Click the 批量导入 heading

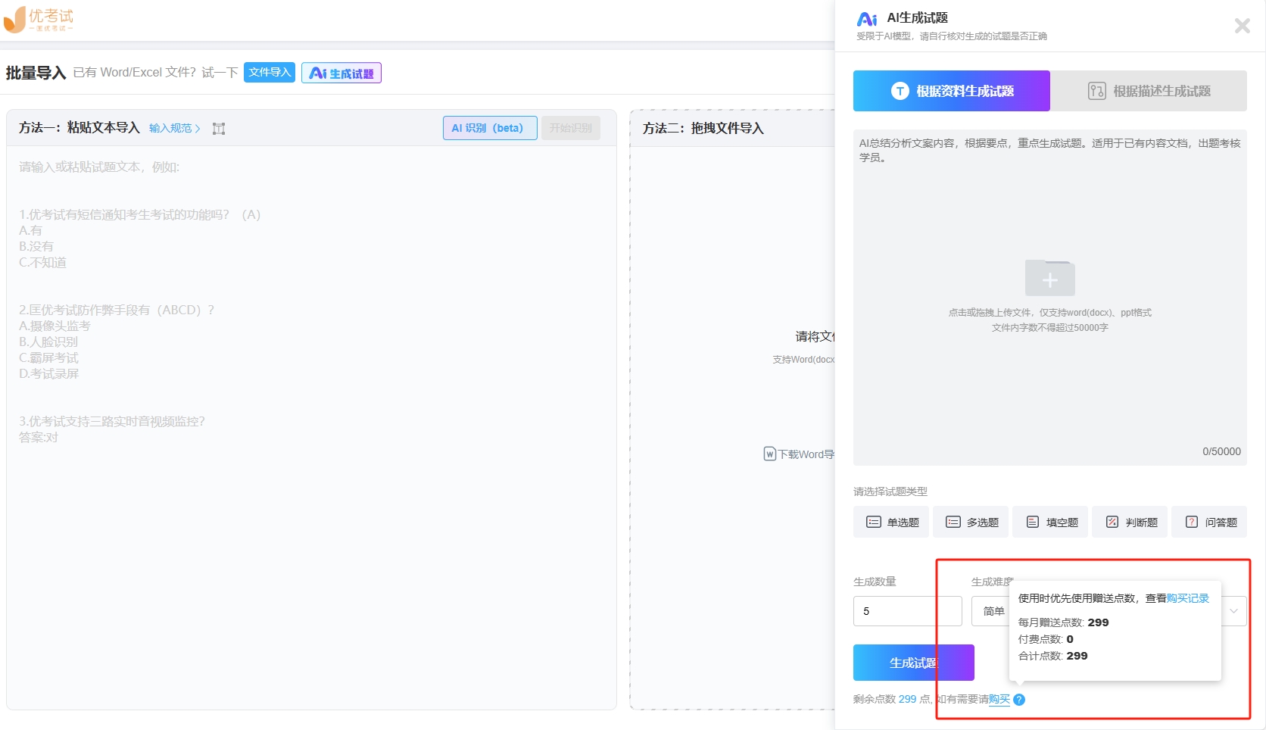(x=36, y=73)
